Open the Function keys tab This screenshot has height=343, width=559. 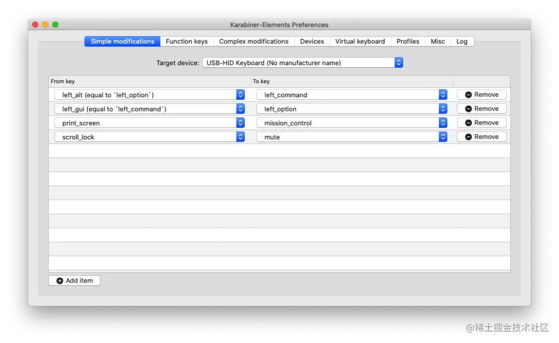point(186,41)
